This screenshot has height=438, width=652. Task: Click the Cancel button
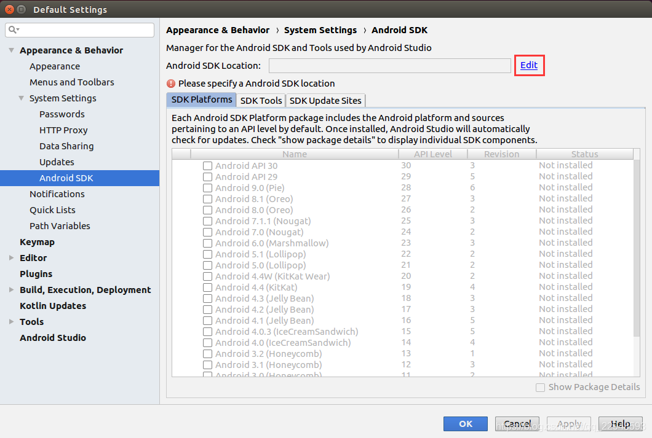pyautogui.click(x=517, y=424)
